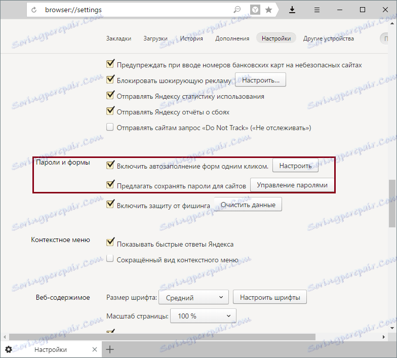Open the Масштаб страницы 100 % dropdown
The width and height of the screenshot is (397, 358).
(204, 316)
